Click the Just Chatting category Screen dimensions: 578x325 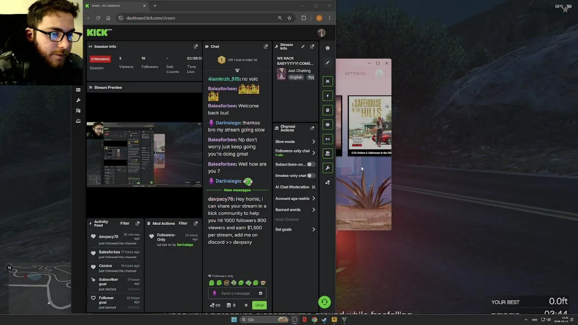(x=299, y=71)
